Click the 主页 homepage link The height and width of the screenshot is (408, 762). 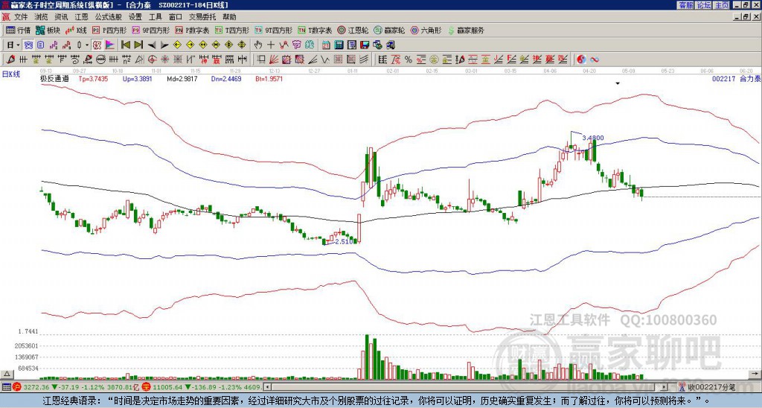(721, 5)
